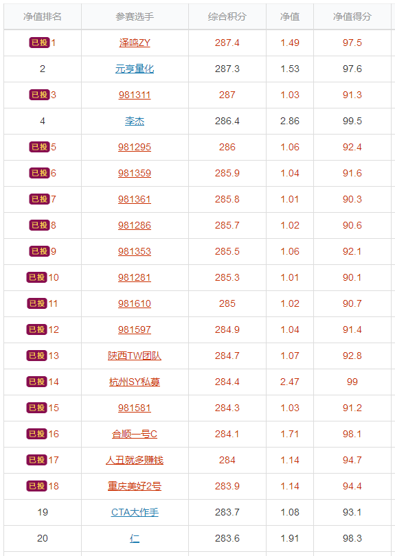Click the 已投 badge on rank 5 row
395x556 pixels.
point(39,147)
